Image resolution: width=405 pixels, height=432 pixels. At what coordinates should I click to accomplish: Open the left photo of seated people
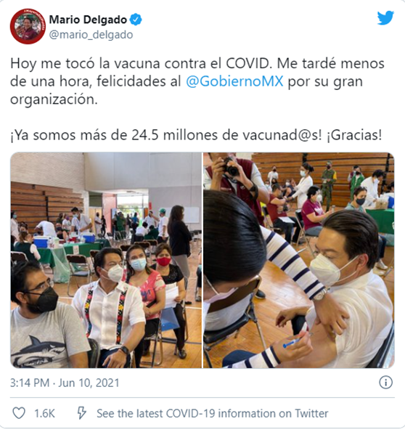click(106, 260)
